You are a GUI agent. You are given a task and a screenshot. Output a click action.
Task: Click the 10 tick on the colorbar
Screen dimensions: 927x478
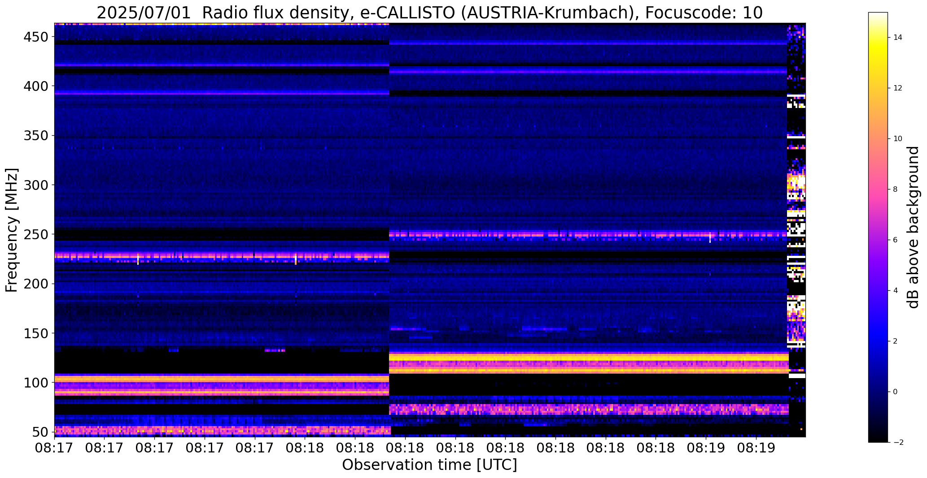898,138
